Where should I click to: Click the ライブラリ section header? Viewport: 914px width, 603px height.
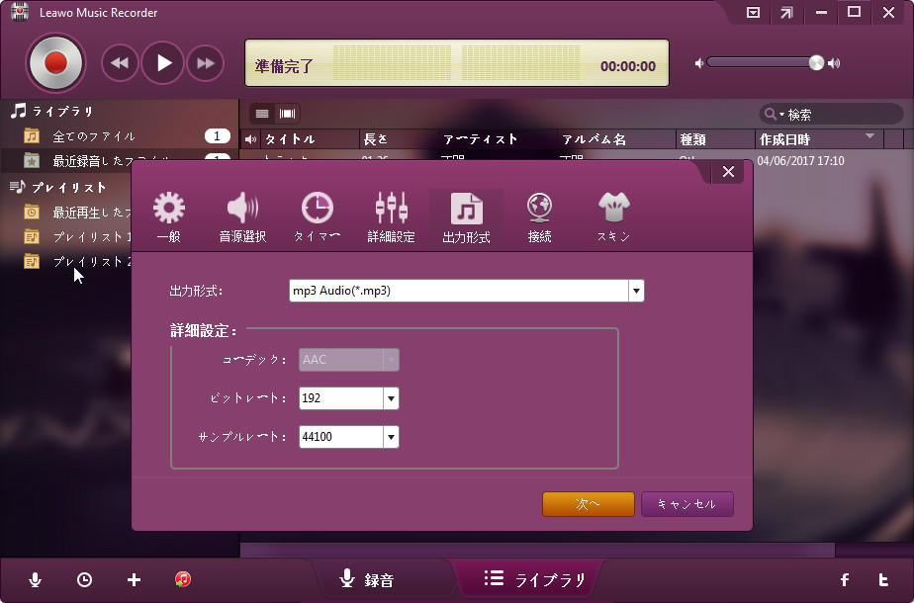click(x=52, y=111)
